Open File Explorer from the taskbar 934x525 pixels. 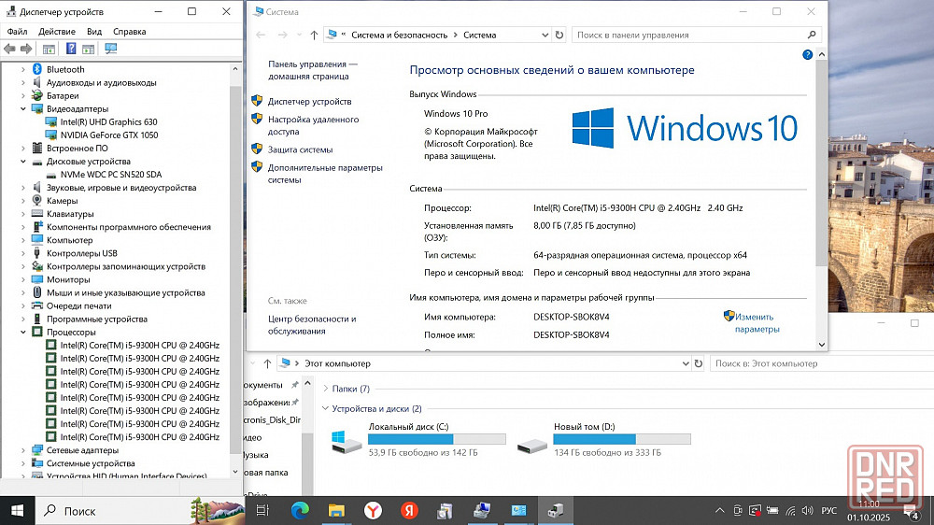335,510
